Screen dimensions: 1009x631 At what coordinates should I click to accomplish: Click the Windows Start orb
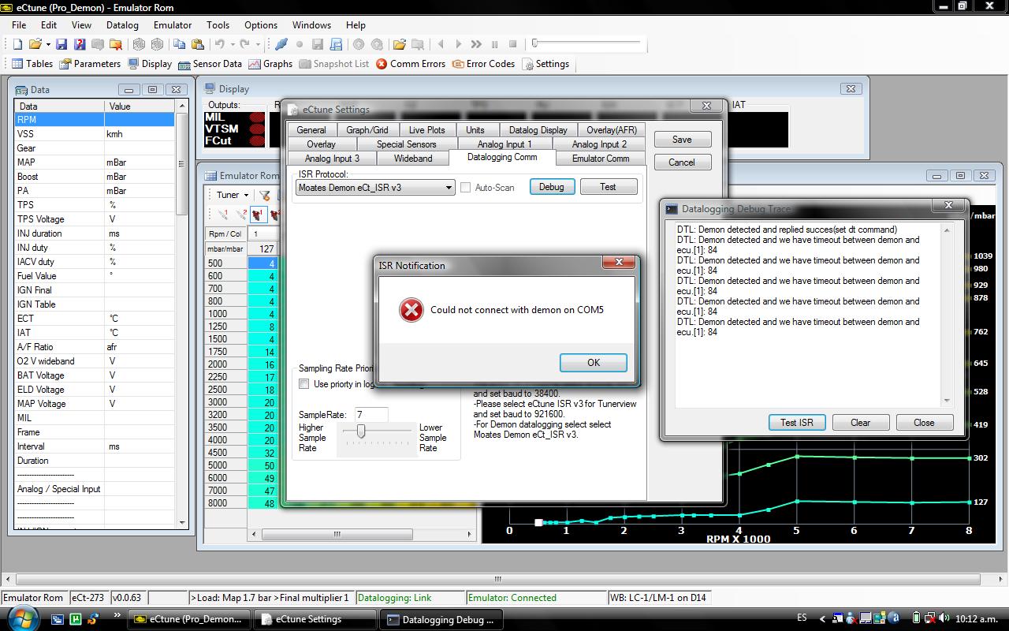pyautogui.click(x=21, y=618)
